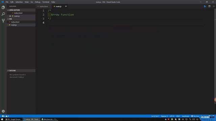Open the Selection menu
The width and height of the screenshot is (216, 121).
pos(19,2)
